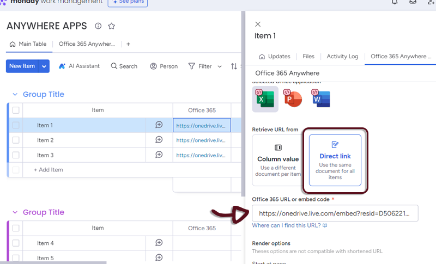The image size is (436, 264).
Task: Toggle the select-all checkbox in first group
Action: 16,110
